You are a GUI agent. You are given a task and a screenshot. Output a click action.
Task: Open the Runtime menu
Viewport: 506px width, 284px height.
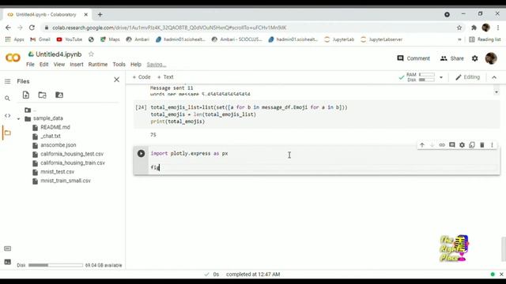[98, 65]
